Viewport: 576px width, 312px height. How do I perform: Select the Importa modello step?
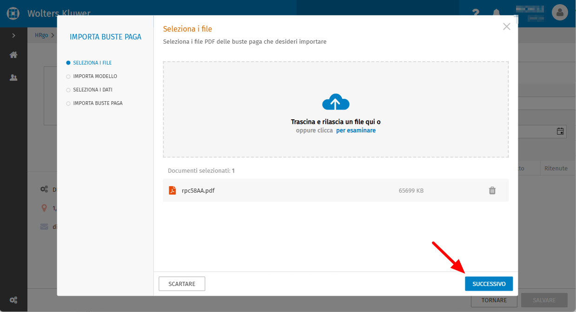(x=92, y=76)
